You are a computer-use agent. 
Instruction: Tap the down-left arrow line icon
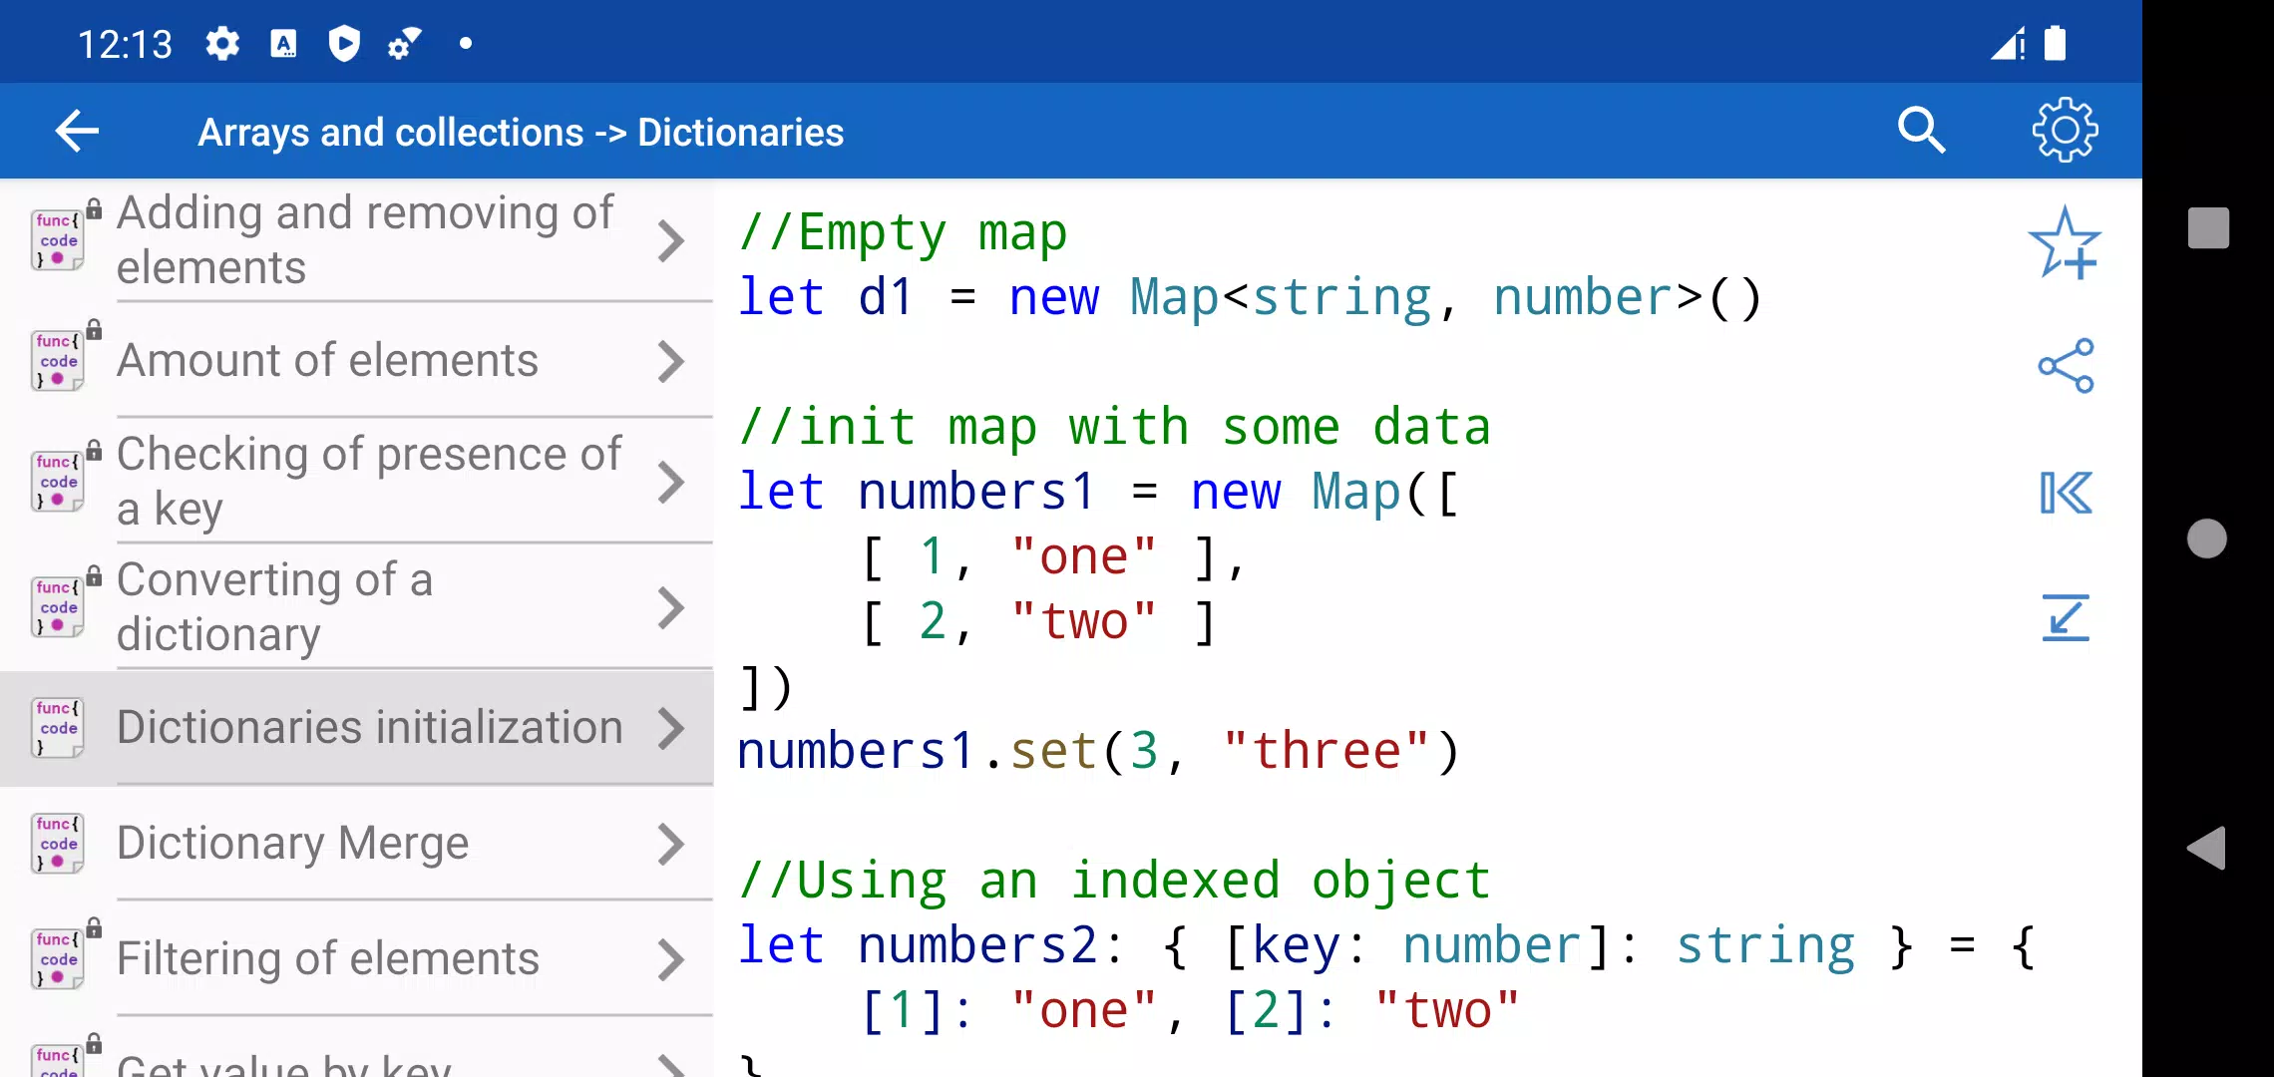2066,617
